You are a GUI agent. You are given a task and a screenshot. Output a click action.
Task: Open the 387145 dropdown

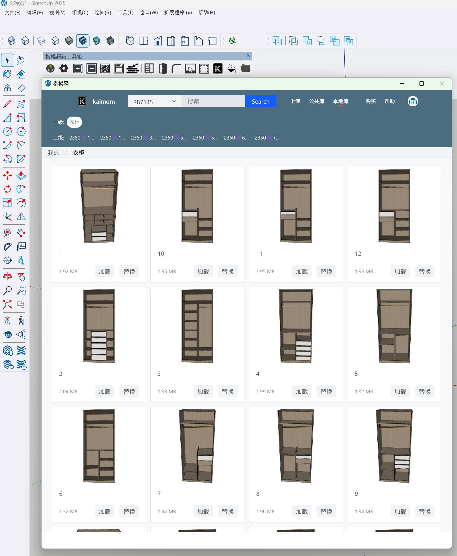155,101
